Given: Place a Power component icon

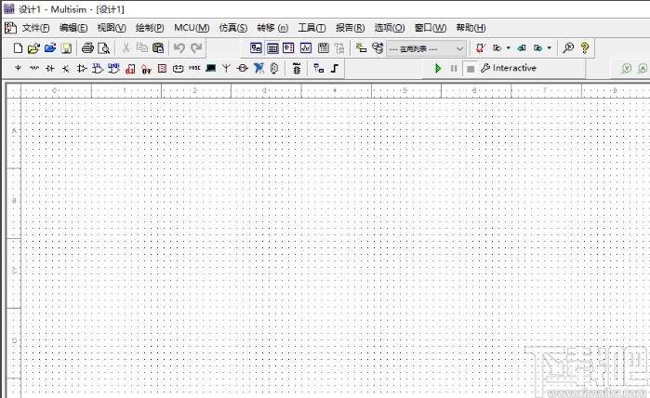Looking at the screenshot, I should [x=179, y=68].
